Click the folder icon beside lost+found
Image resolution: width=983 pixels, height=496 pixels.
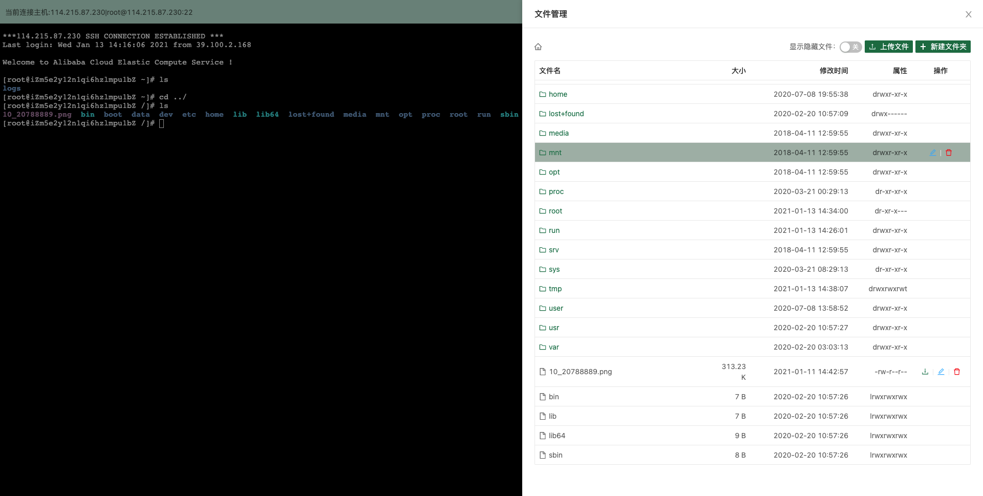pyautogui.click(x=542, y=114)
